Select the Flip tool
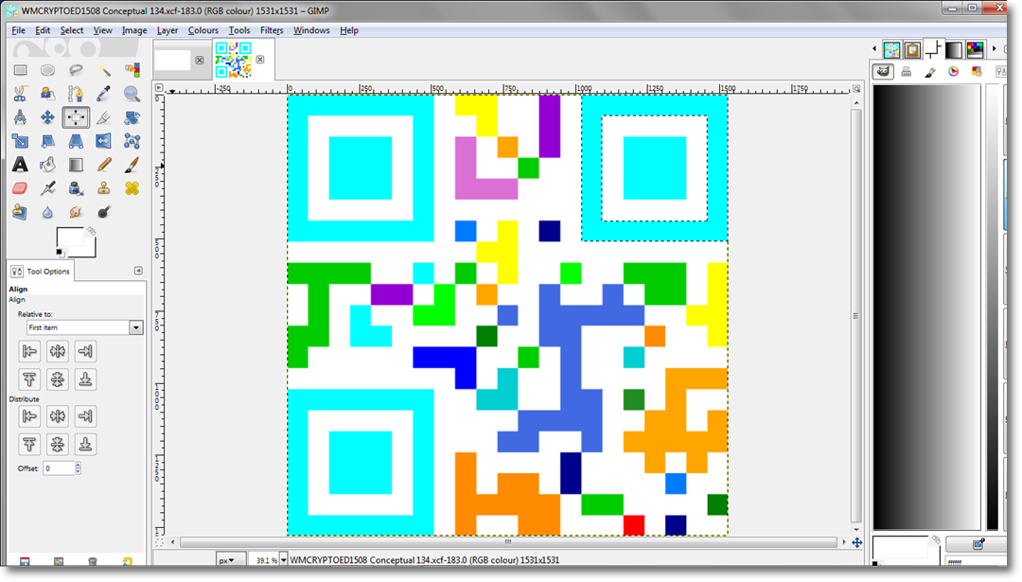This screenshot has width=1022, height=582. pos(104,141)
